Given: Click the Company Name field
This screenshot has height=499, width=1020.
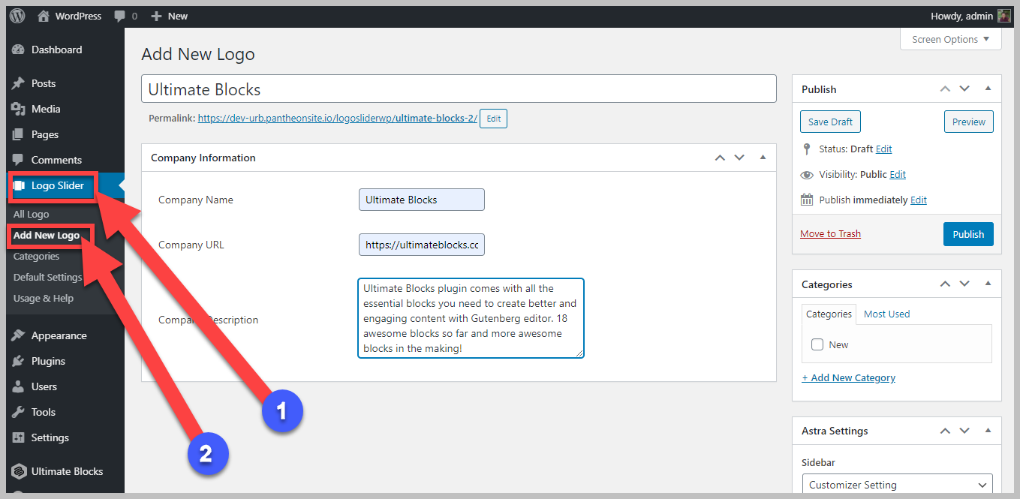Looking at the screenshot, I should click(422, 200).
